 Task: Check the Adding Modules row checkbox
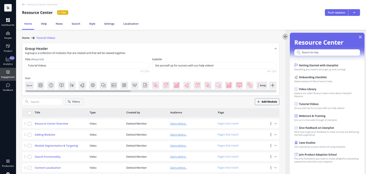click(x=29, y=135)
